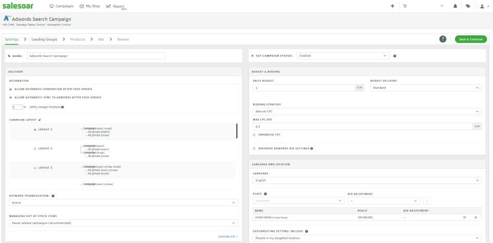Toggle automatic generation after feed update
The width and height of the screenshot is (493, 243).
click(11, 89)
